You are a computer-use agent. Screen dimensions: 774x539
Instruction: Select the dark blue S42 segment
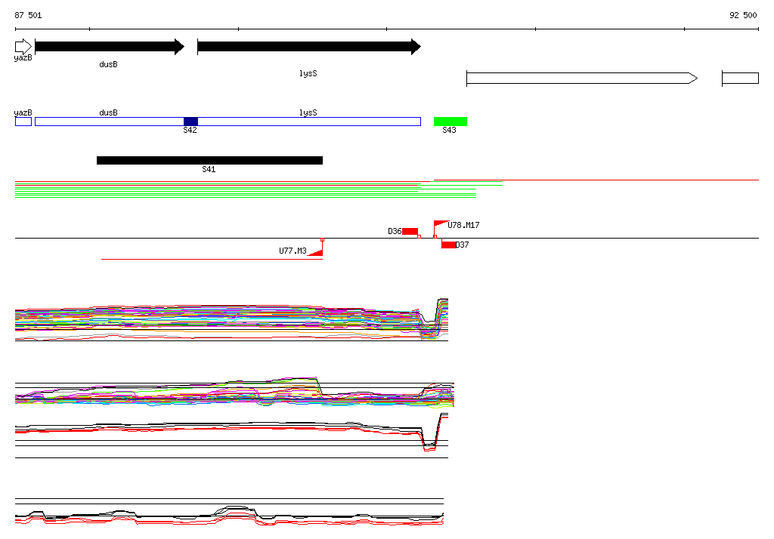pos(190,122)
